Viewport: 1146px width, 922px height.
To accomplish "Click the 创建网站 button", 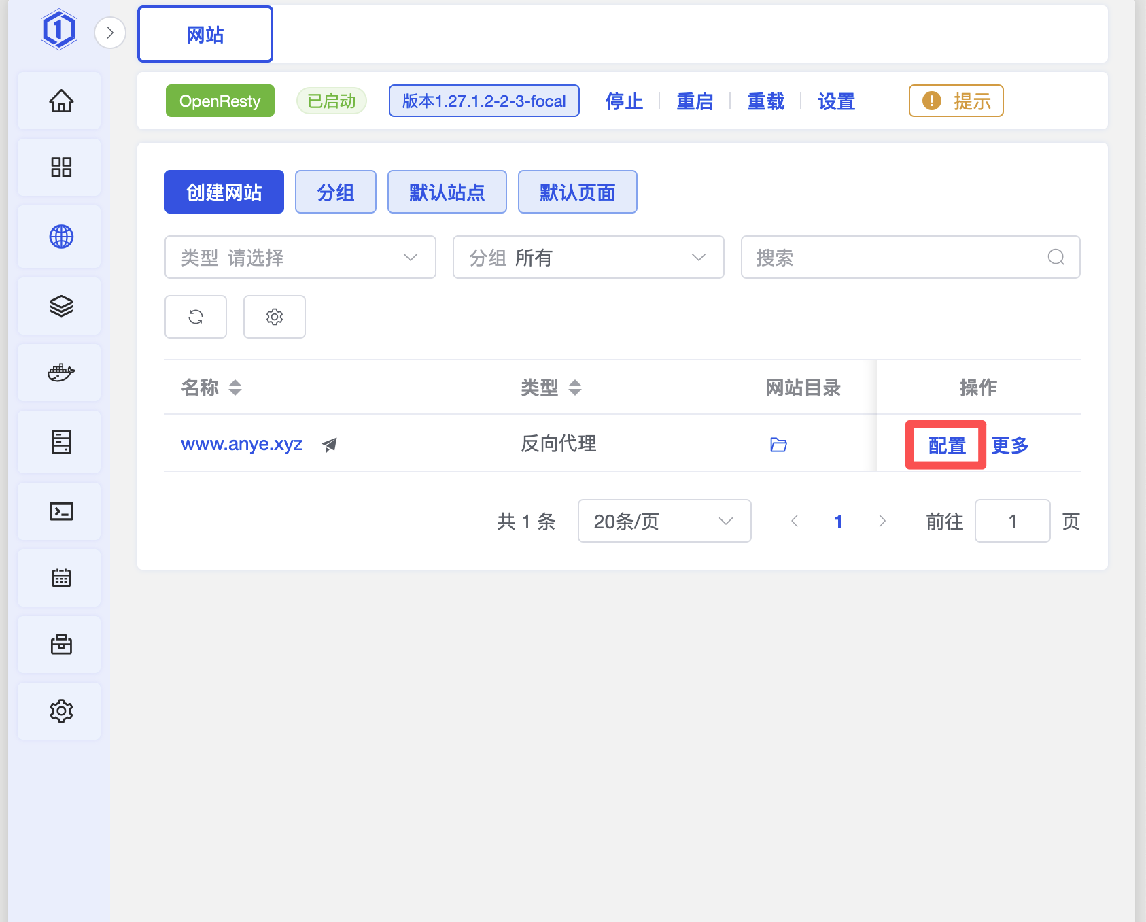I will click(224, 192).
